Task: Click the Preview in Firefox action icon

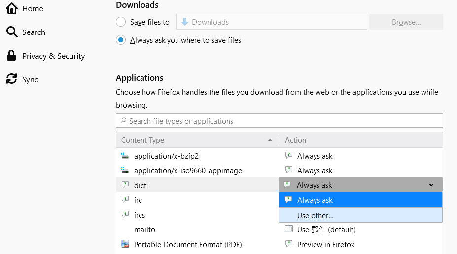Action: [288, 244]
